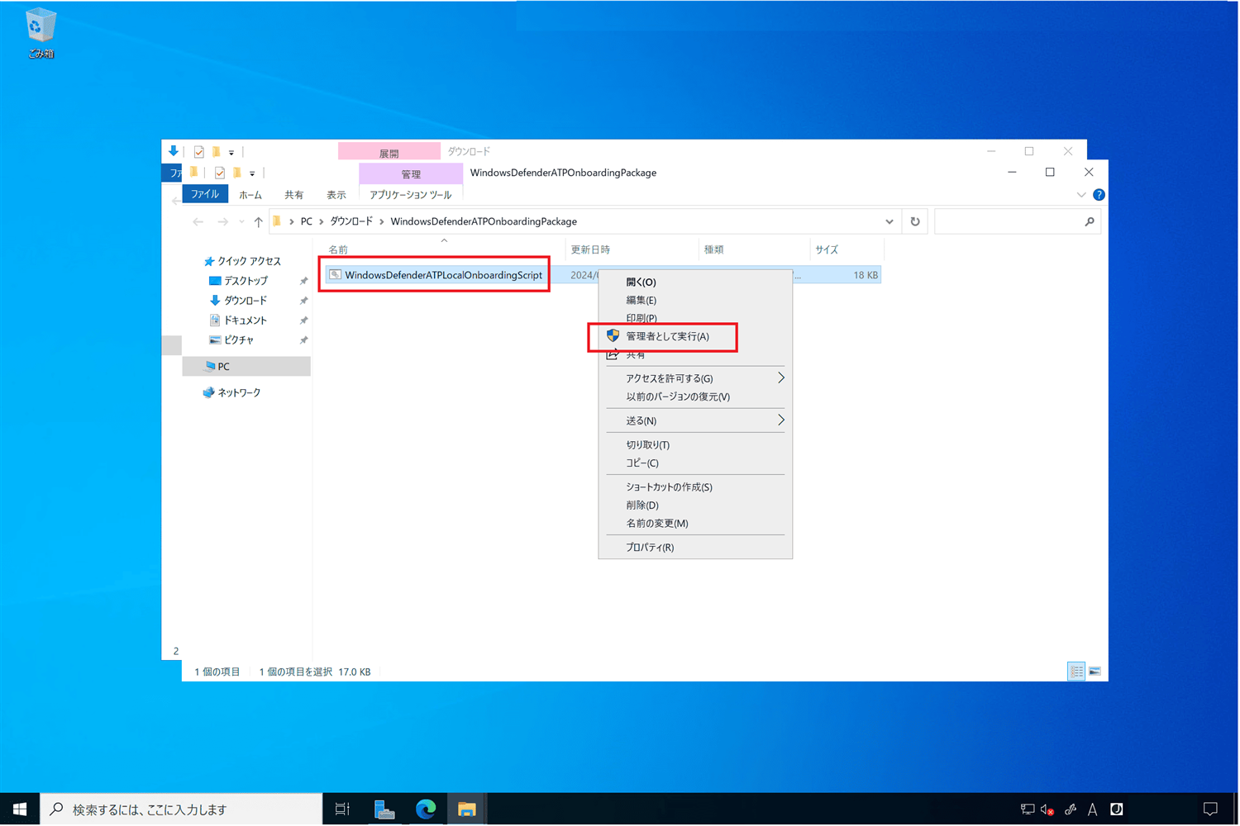1240x826 pixels.
Task: Open the ごみ箱 recycle bin on desktop
Action: pos(41,34)
